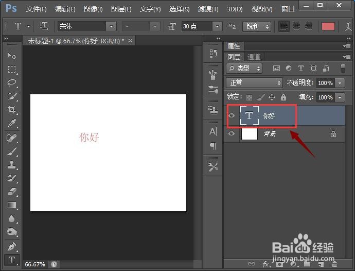Delete layer with trash icon
The height and width of the screenshot is (271, 355).
(x=334, y=264)
